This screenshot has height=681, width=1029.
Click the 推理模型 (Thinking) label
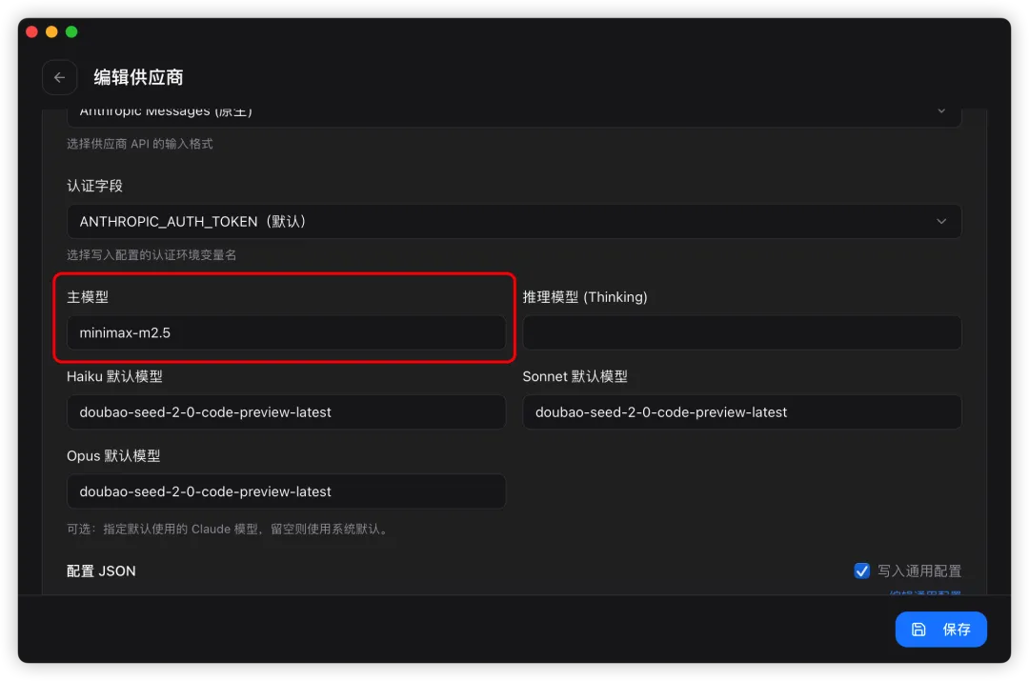point(585,297)
